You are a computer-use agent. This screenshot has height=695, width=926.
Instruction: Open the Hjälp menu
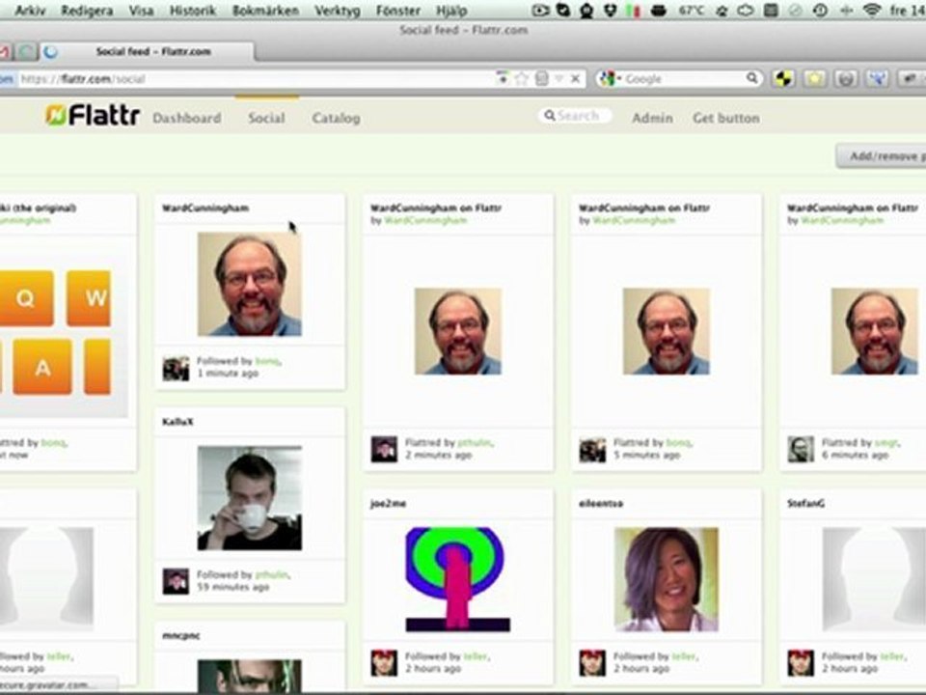click(451, 10)
